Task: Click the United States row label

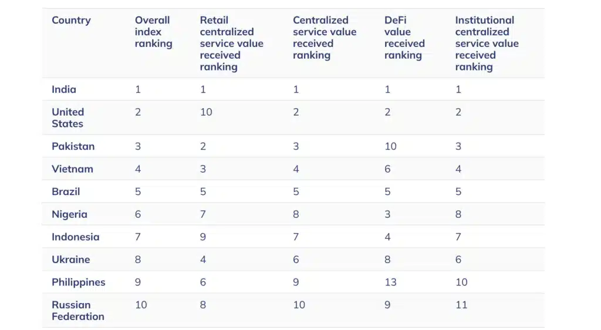Action: coord(67,117)
